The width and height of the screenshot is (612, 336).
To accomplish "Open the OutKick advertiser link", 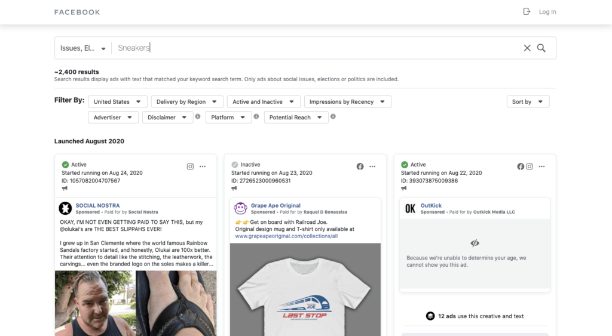I will click(x=431, y=205).
